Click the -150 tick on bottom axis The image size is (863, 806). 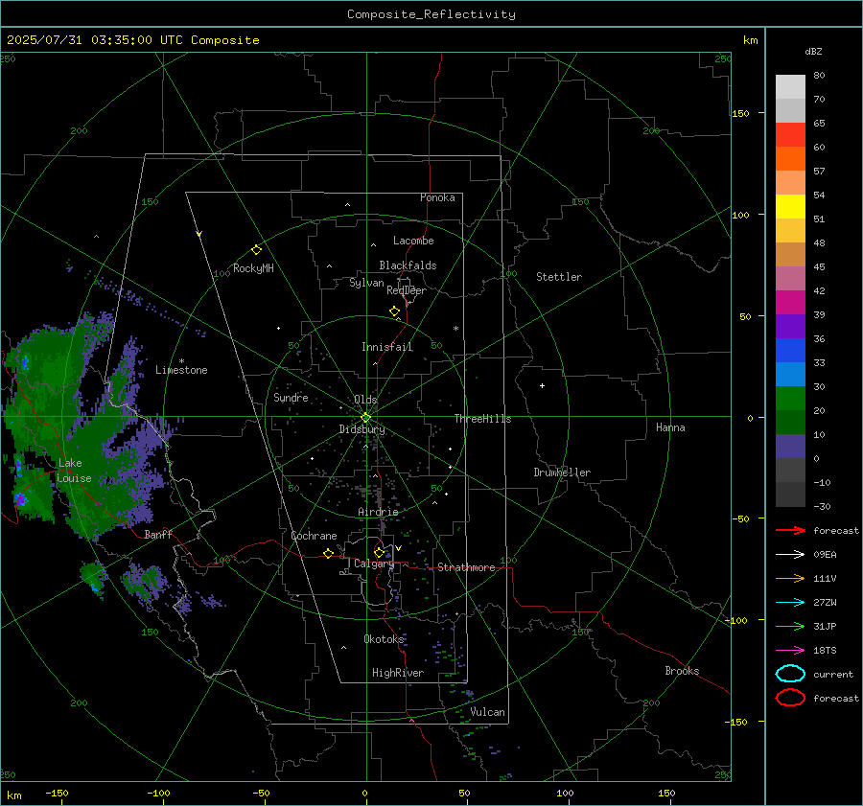(57, 793)
